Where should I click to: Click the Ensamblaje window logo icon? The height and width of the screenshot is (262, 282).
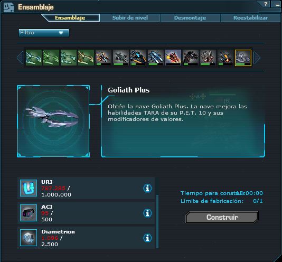tap(8, 7)
